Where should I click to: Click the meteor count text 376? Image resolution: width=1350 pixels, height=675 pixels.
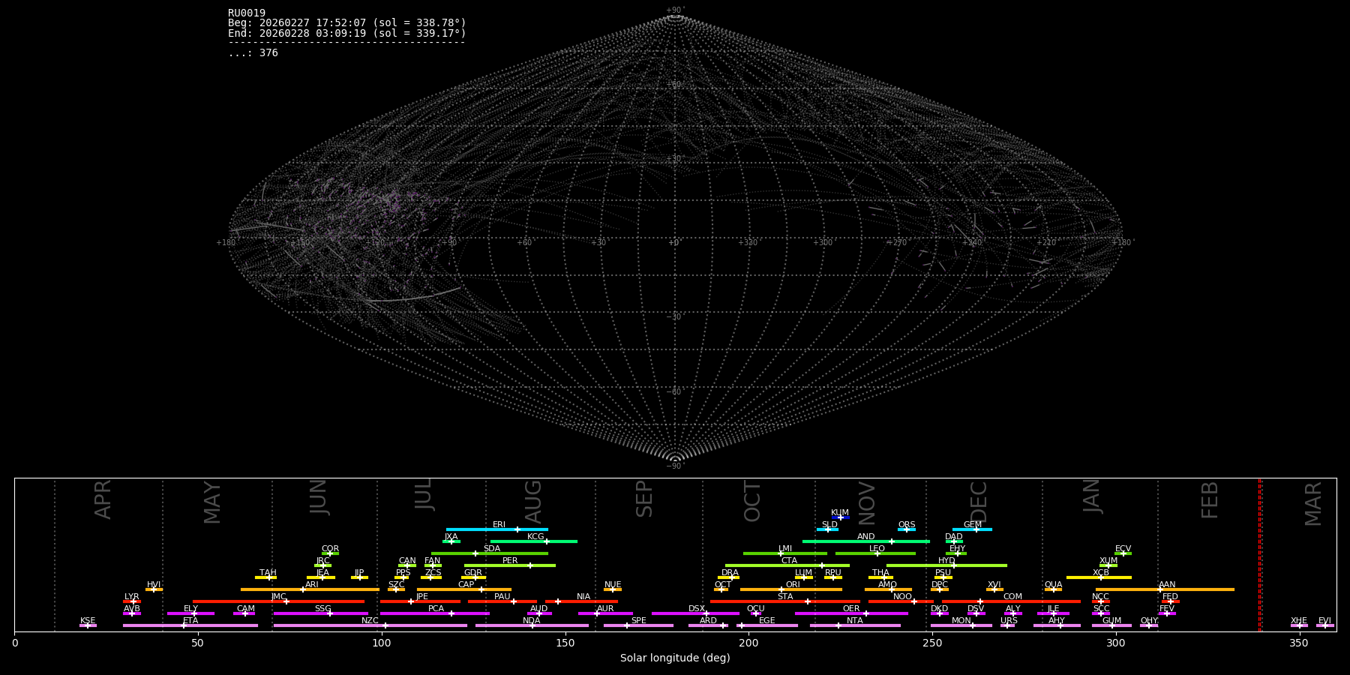click(268, 53)
